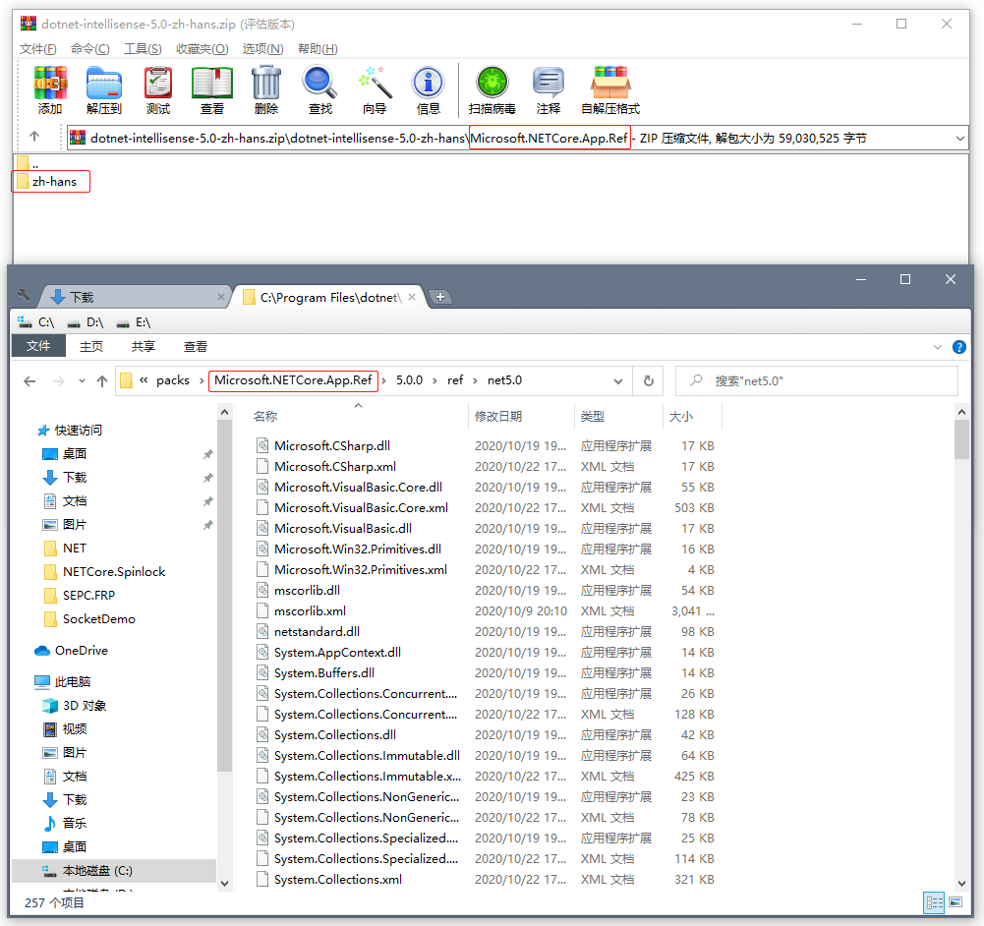
Task: Show archive Info (信息) icon
Action: pos(429,89)
